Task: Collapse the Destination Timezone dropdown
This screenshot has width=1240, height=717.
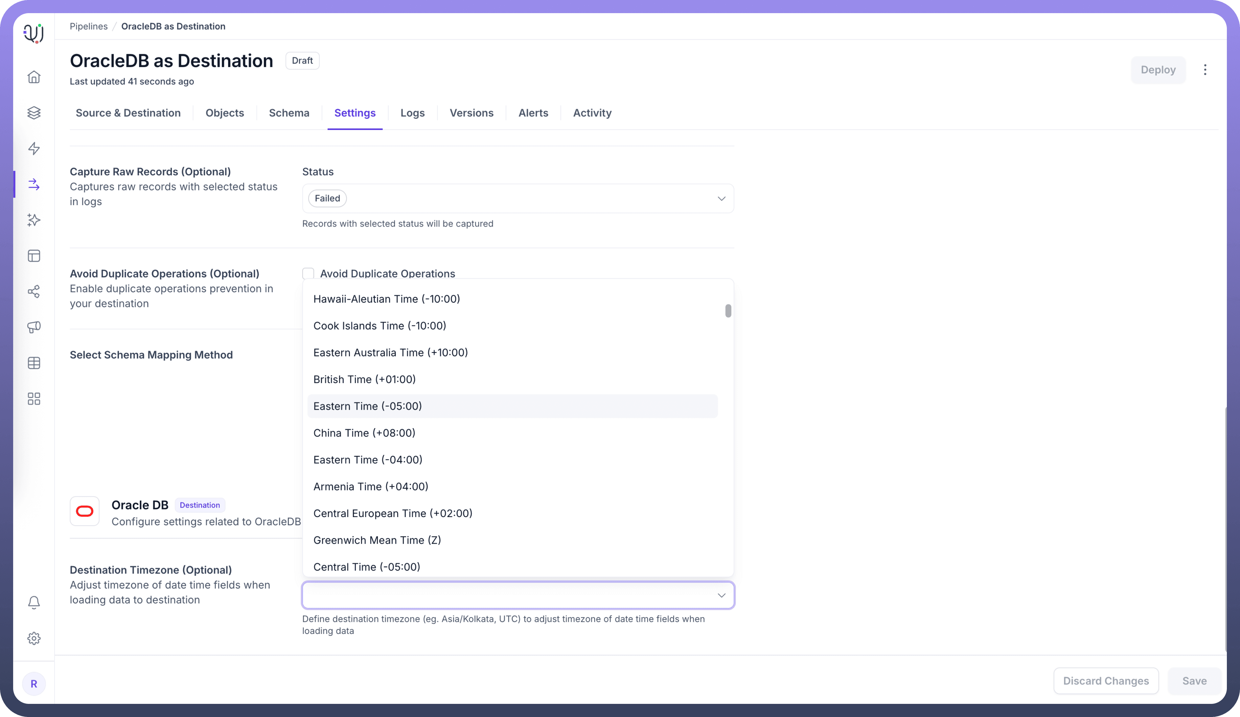Action: coord(722,596)
